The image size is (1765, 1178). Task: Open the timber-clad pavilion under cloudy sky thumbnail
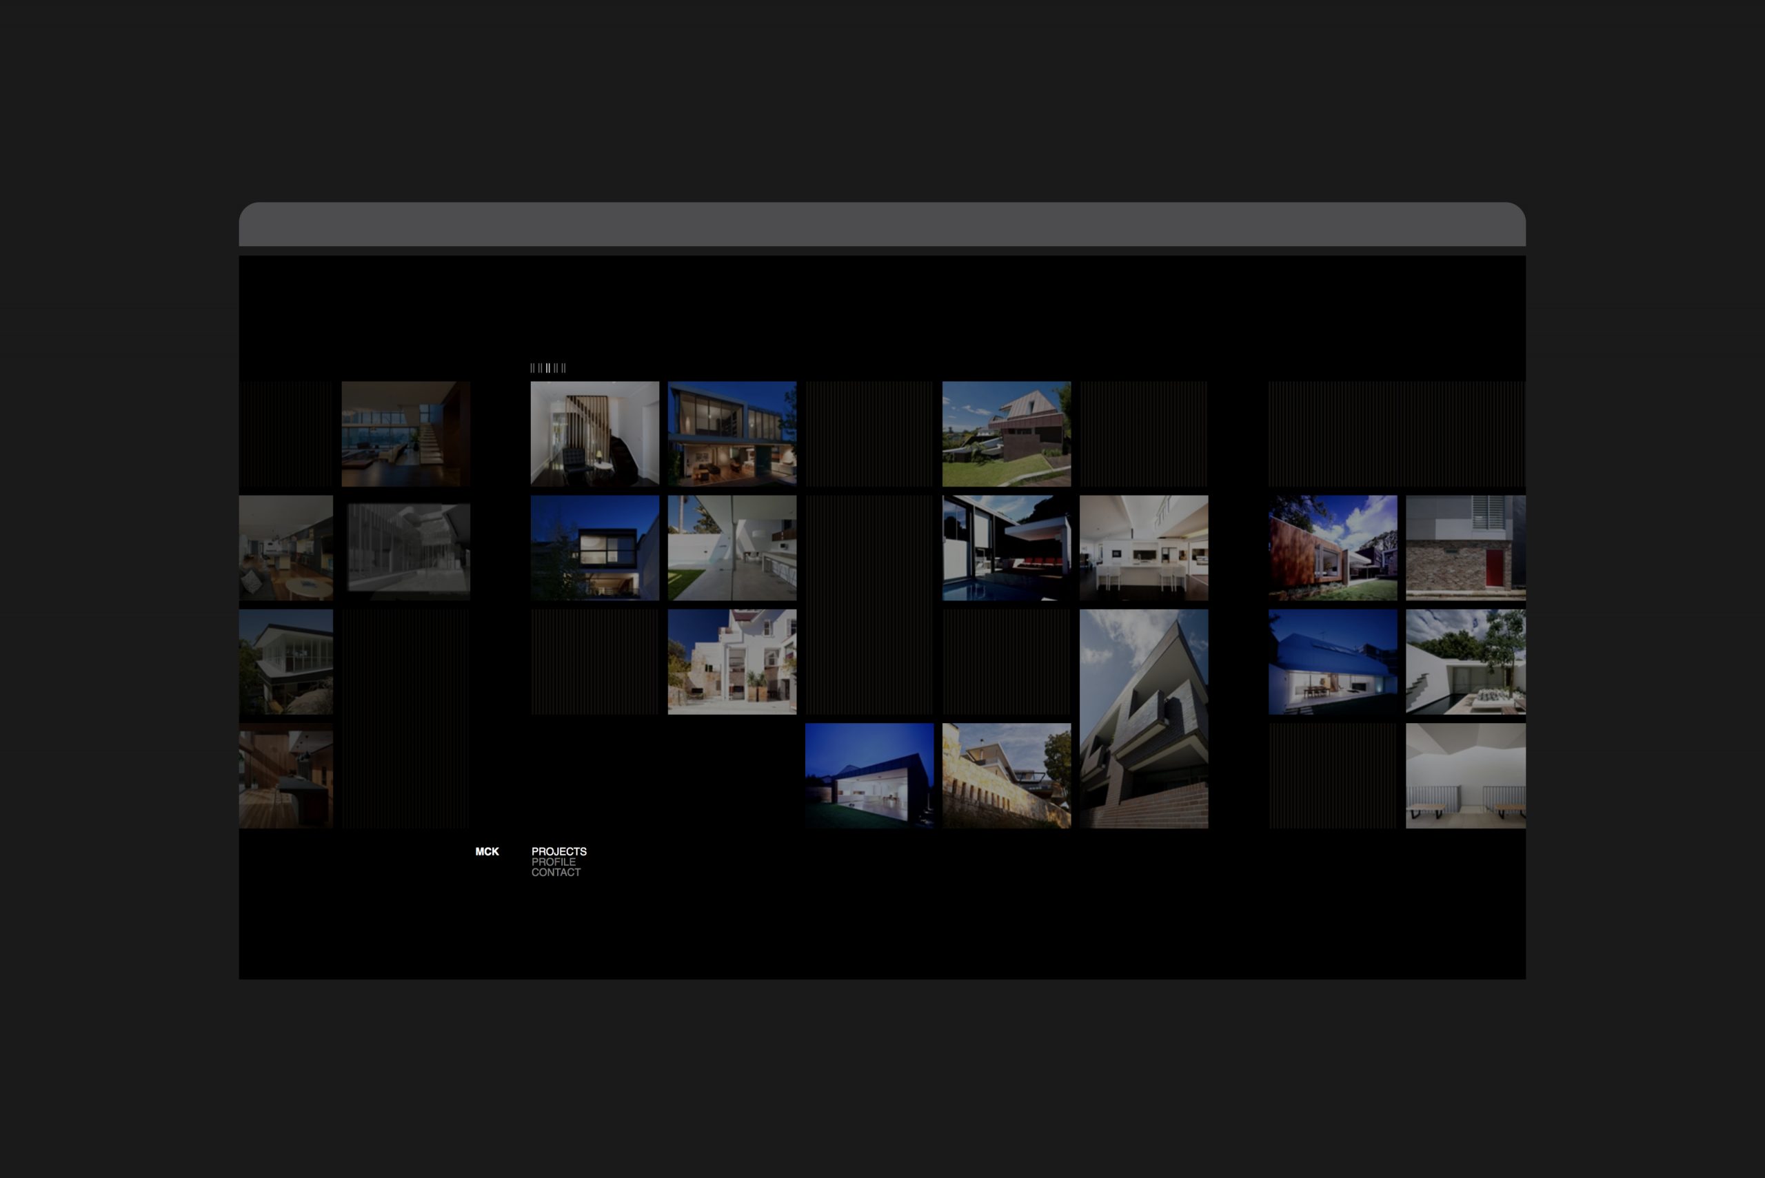pyautogui.click(x=1333, y=548)
